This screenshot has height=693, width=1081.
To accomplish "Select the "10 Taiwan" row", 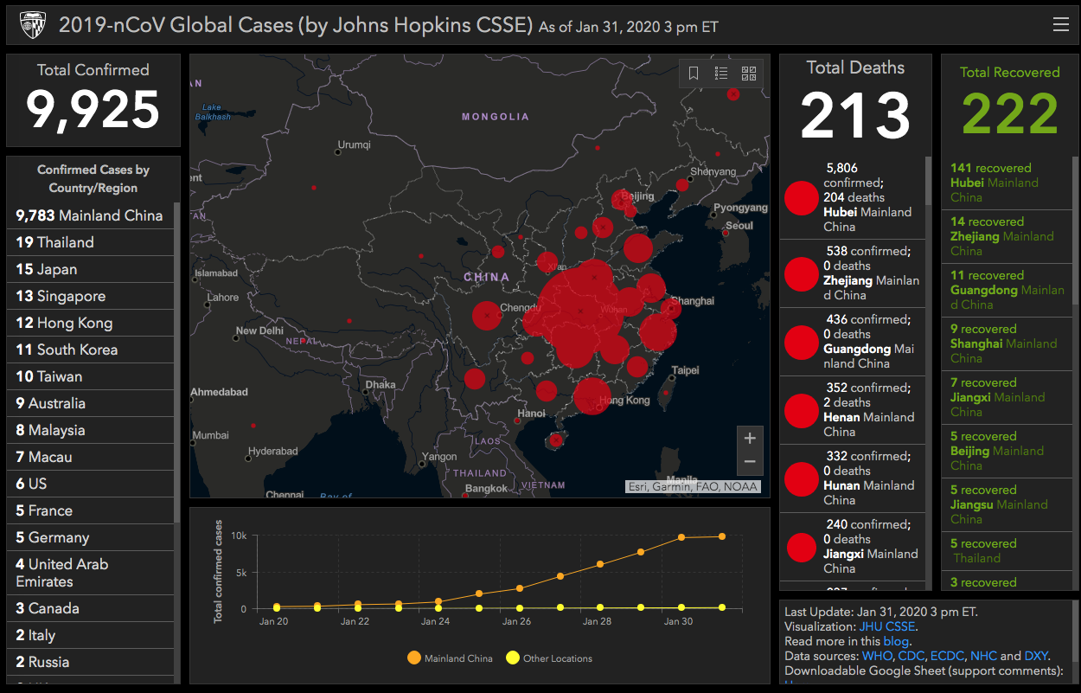I will click(x=90, y=376).
